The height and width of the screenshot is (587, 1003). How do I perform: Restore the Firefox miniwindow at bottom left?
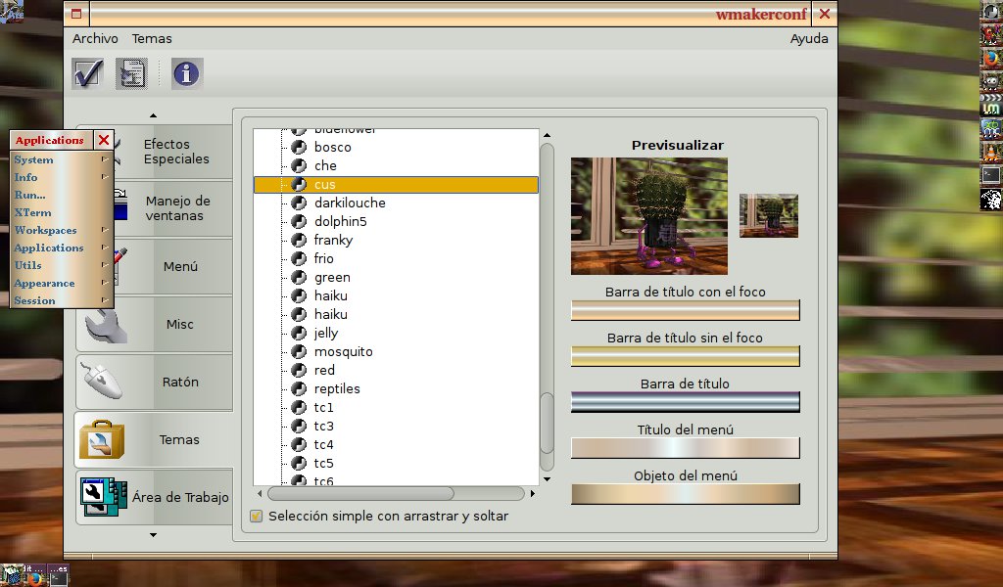point(34,575)
